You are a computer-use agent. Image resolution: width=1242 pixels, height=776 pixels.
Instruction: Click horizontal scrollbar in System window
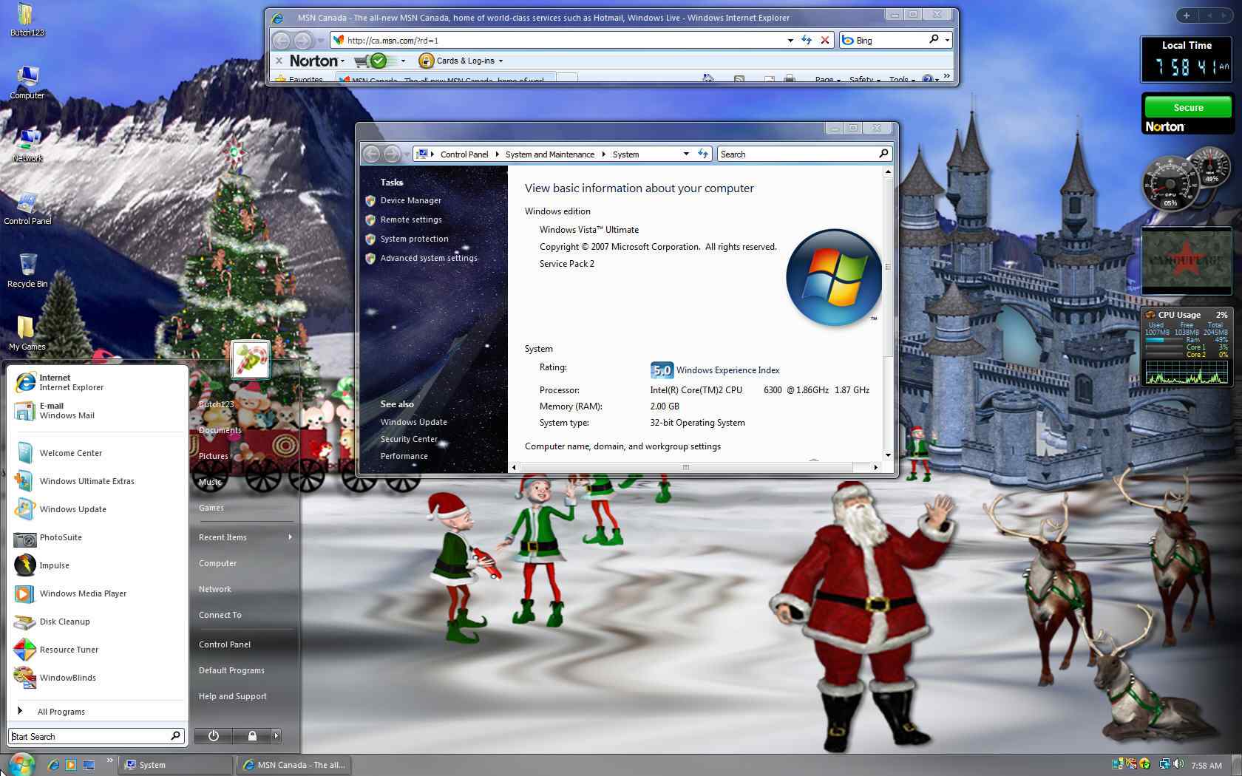coord(686,467)
